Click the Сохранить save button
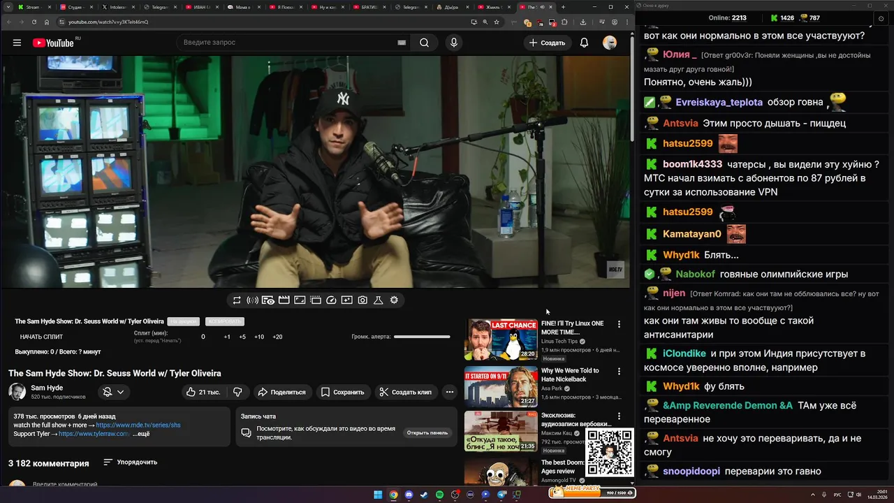This screenshot has height=503, width=894. 343,392
